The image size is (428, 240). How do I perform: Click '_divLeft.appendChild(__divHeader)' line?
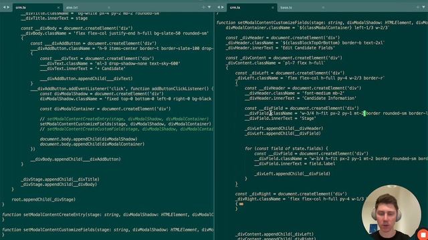(x=284, y=129)
